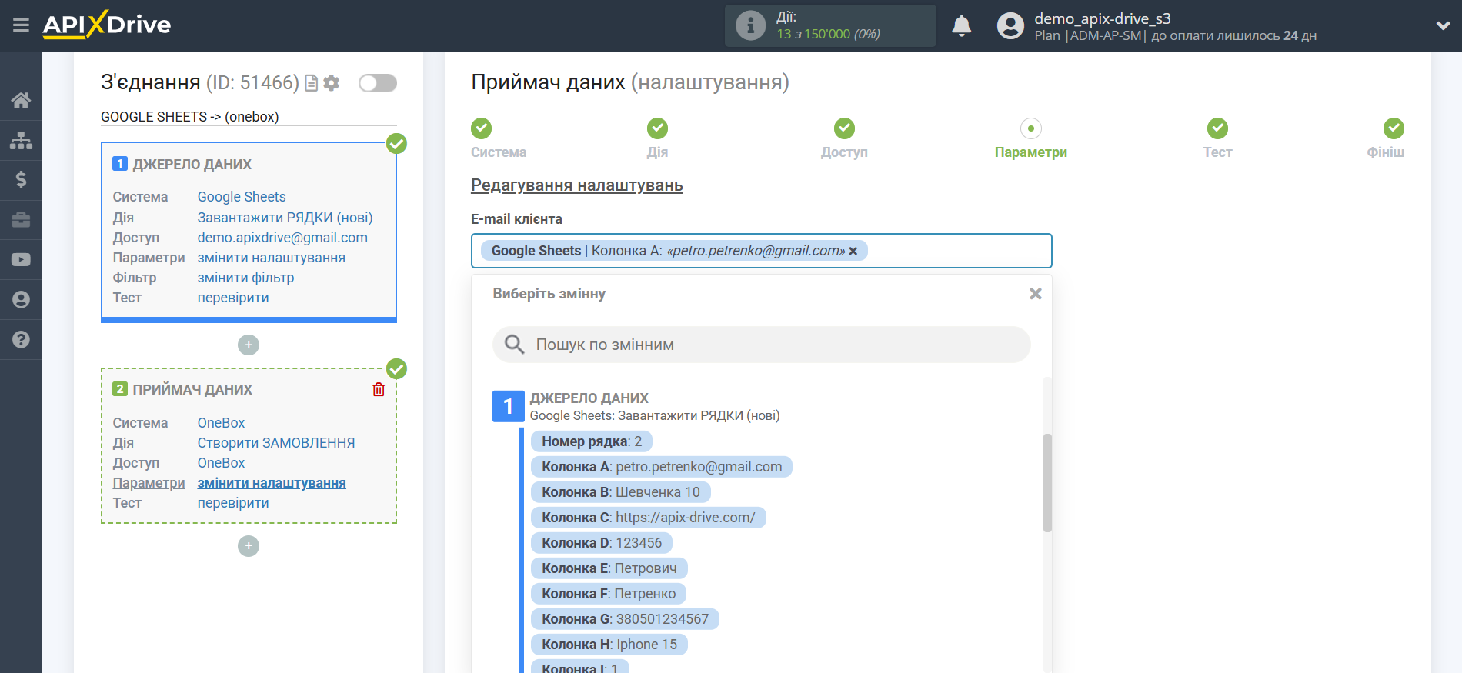Open the OneBox system link
Image resolution: width=1462 pixels, height=673 pixels.
pyautogui.click(x=221, y=423)
